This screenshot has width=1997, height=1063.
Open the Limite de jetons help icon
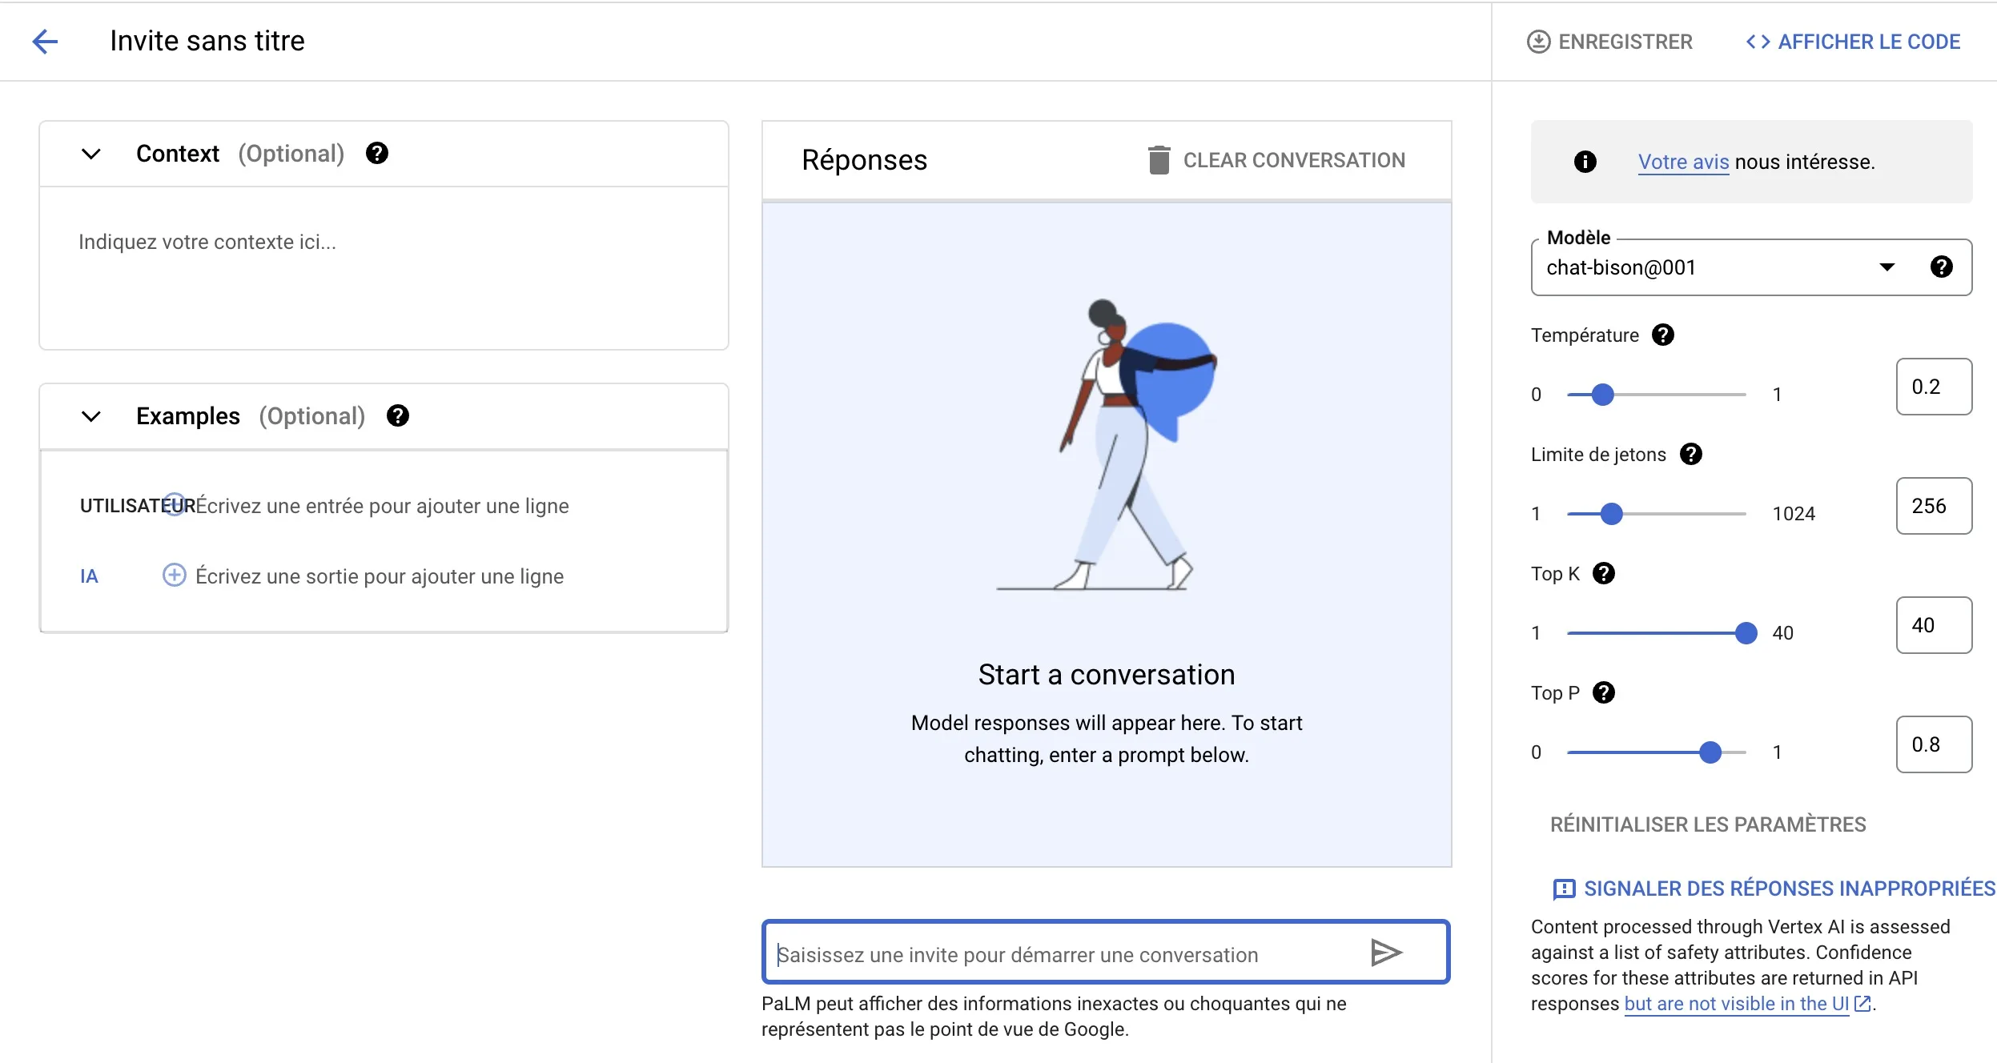1690,454
